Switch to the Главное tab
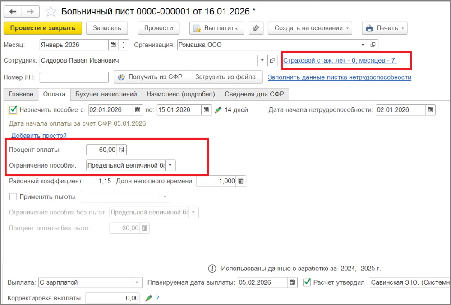This screenshot has width=451, height=305. 20,94
